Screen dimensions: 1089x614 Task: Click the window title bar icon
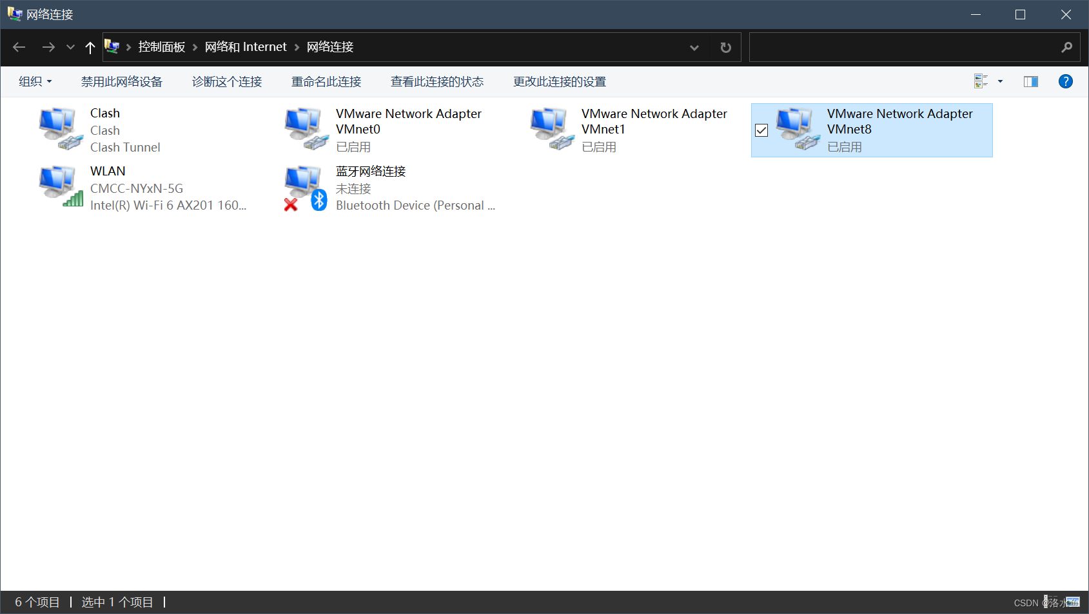coord(14,14)
